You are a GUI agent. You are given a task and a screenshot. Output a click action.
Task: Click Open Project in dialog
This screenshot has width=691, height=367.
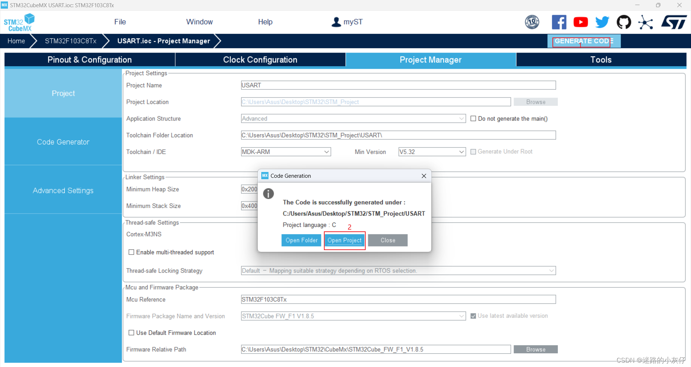344,240
